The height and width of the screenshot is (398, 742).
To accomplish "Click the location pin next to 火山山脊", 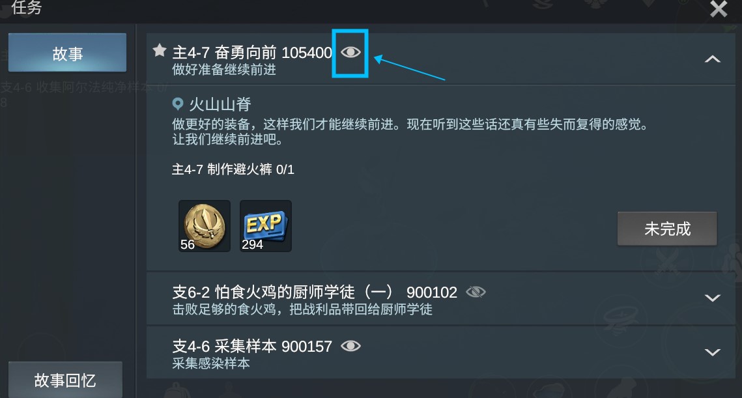I will click(x=178, y=104).
